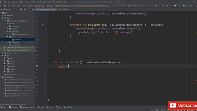Open Project panel settings gear
This screenshot has width=197, height=111.
[30, 10]
